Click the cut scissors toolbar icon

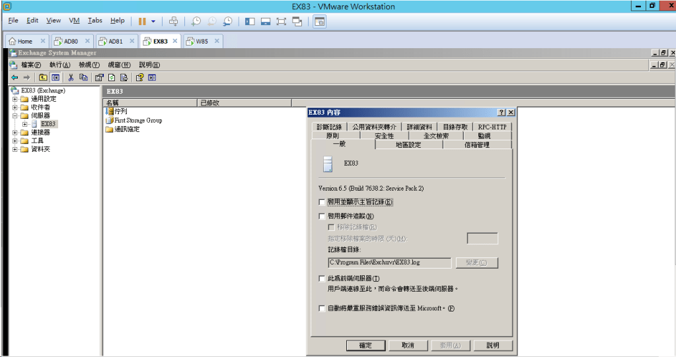coord(71,77)
